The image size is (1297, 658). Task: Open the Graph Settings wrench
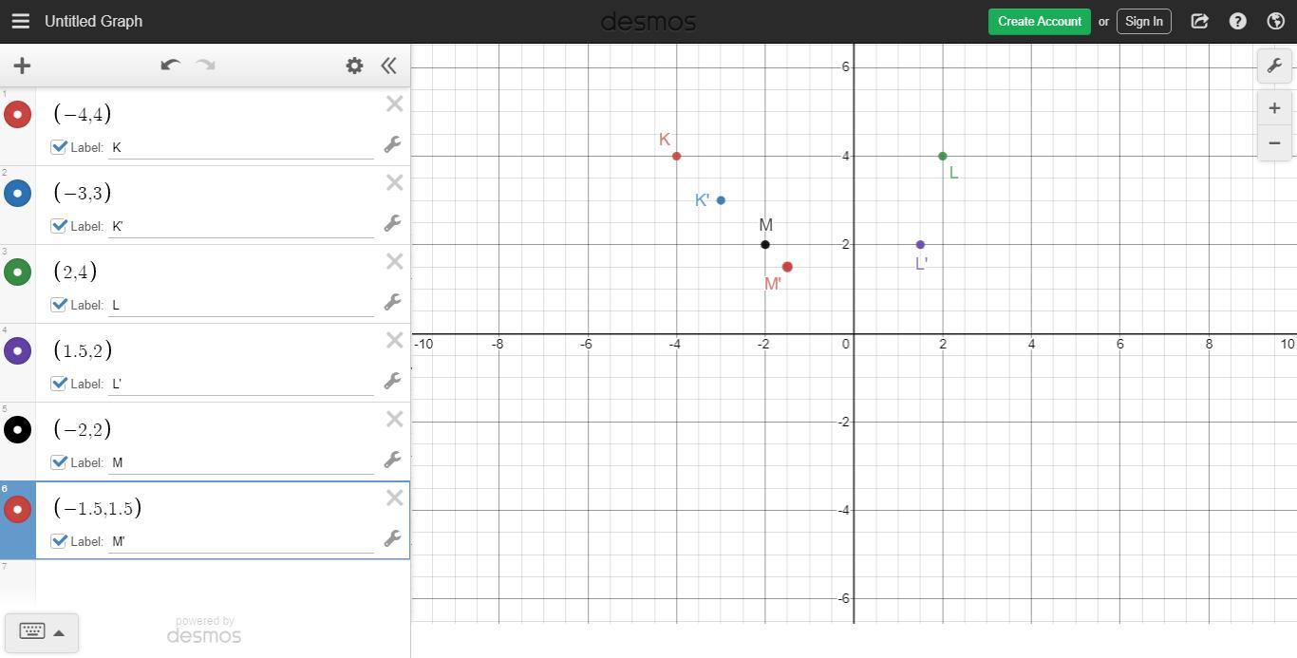[x=1274, y=66]
